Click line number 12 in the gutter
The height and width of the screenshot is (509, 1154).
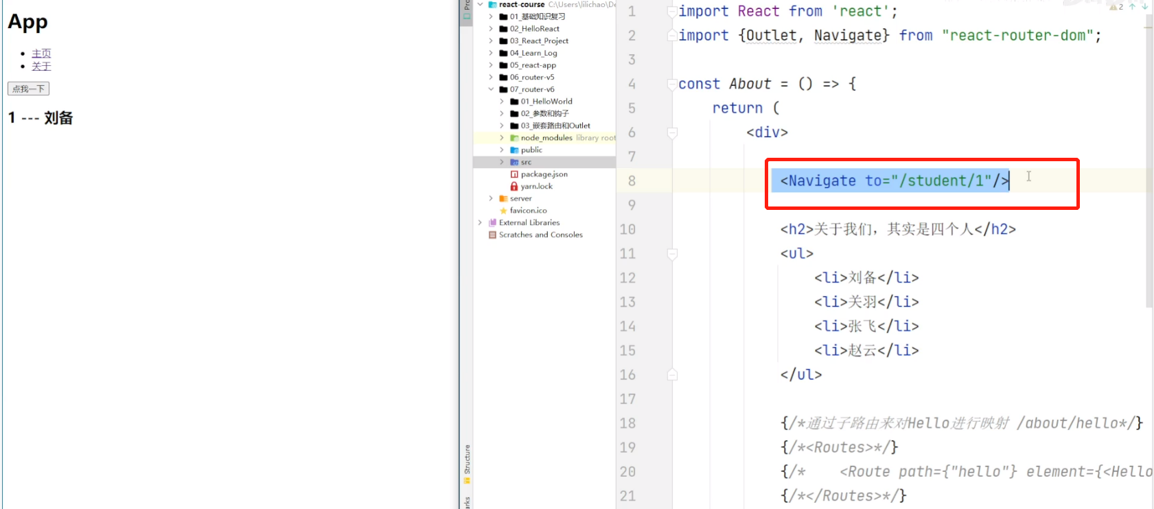pos(628,278)
